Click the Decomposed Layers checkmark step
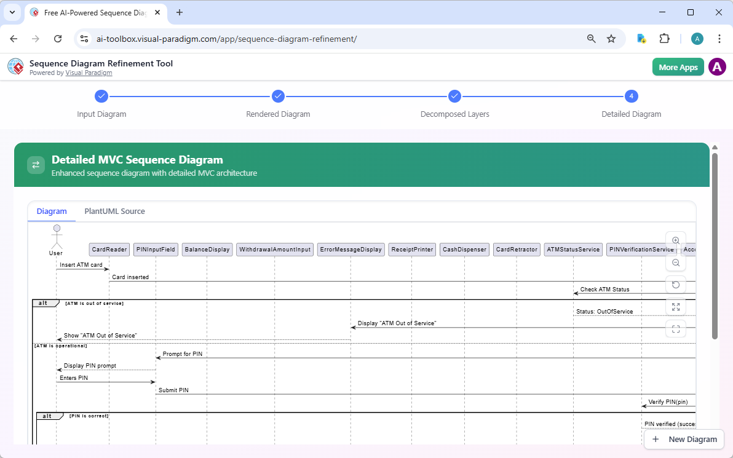733x458 pixels. 454,96
